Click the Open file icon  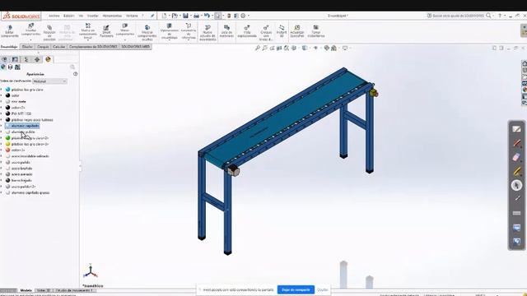click(175, 16)
